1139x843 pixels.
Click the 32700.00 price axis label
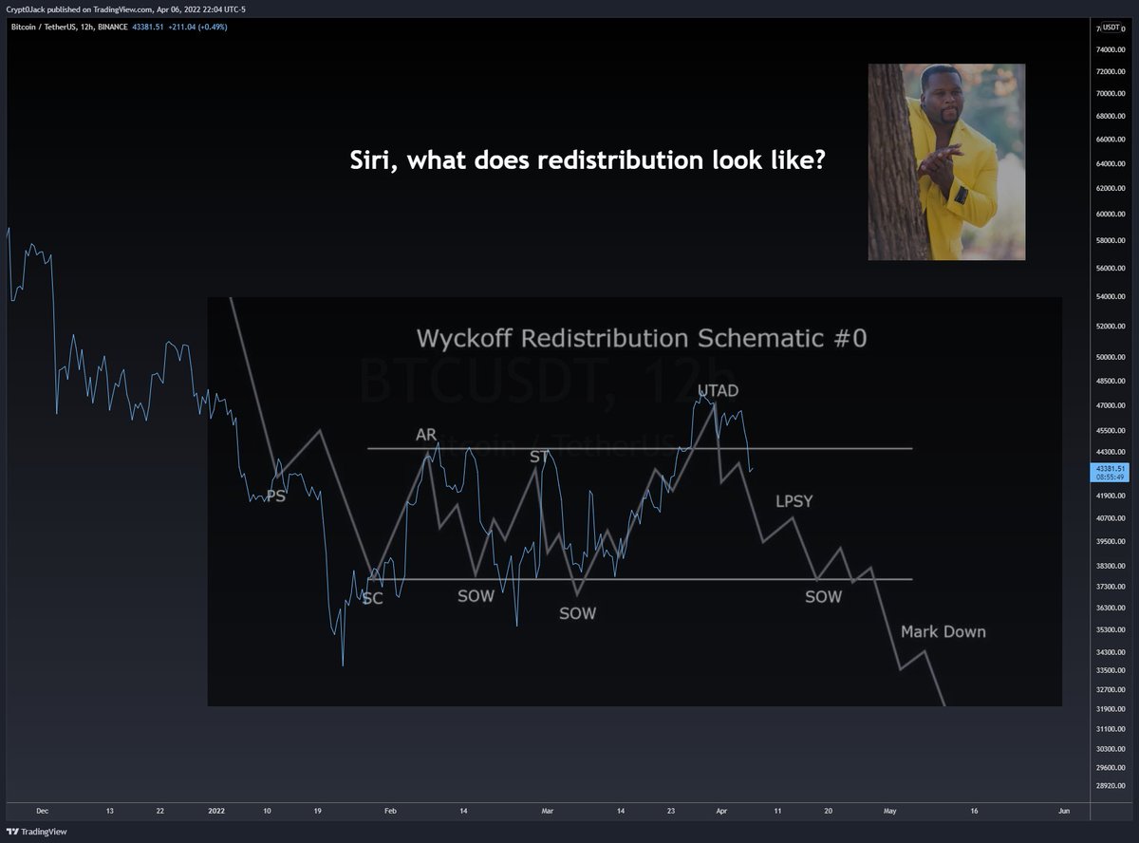click(1111, 689)
